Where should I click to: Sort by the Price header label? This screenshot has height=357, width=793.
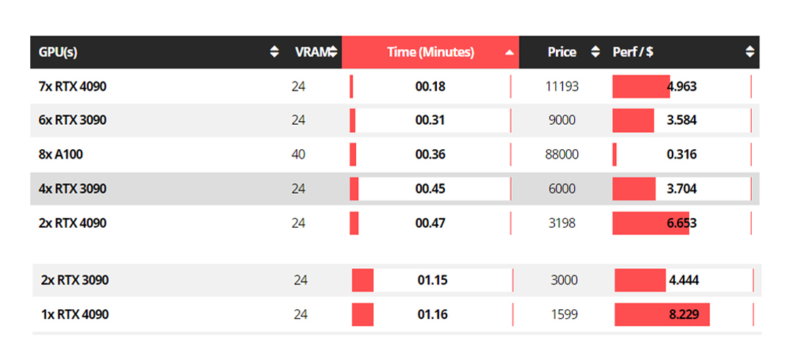coord(562,52)
